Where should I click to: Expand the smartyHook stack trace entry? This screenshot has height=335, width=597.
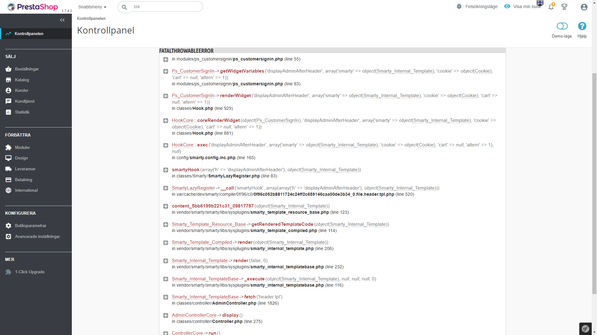[x=166, y=170]
